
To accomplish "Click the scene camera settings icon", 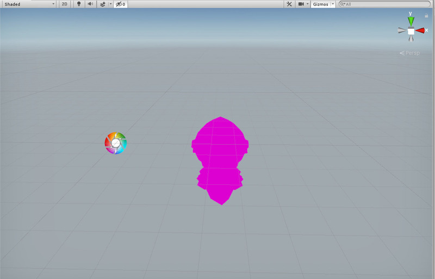I will (301, 4).
